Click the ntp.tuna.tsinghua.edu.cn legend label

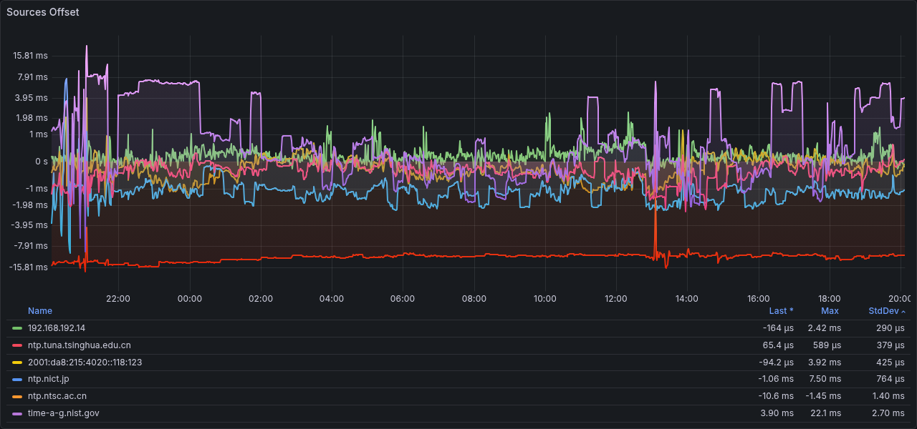[x=79, y=345]
